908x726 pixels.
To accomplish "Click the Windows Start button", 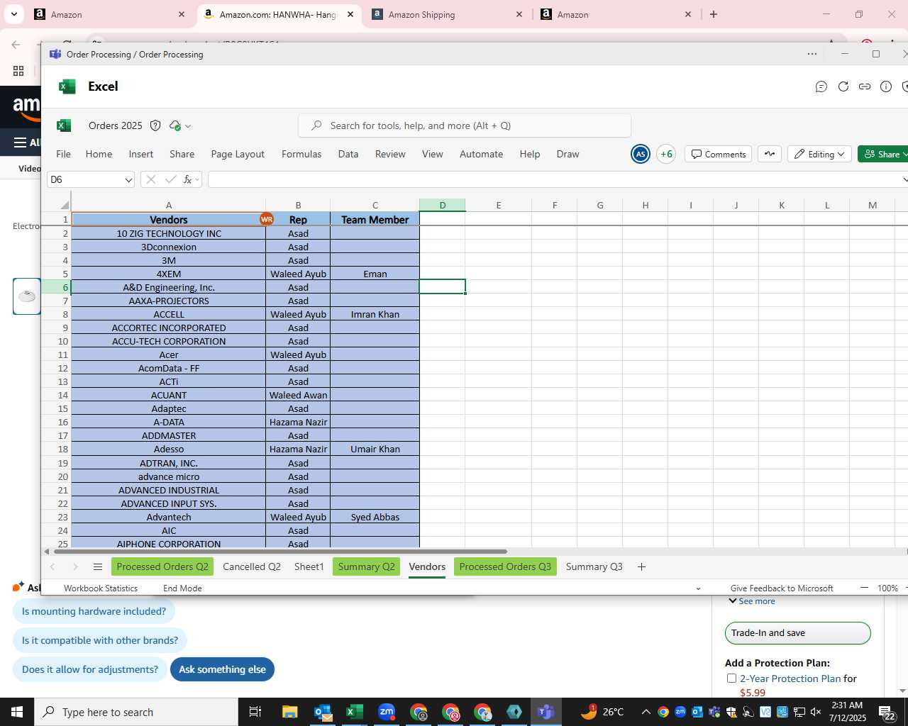I will pyautogui.click(x=17, y=712).
